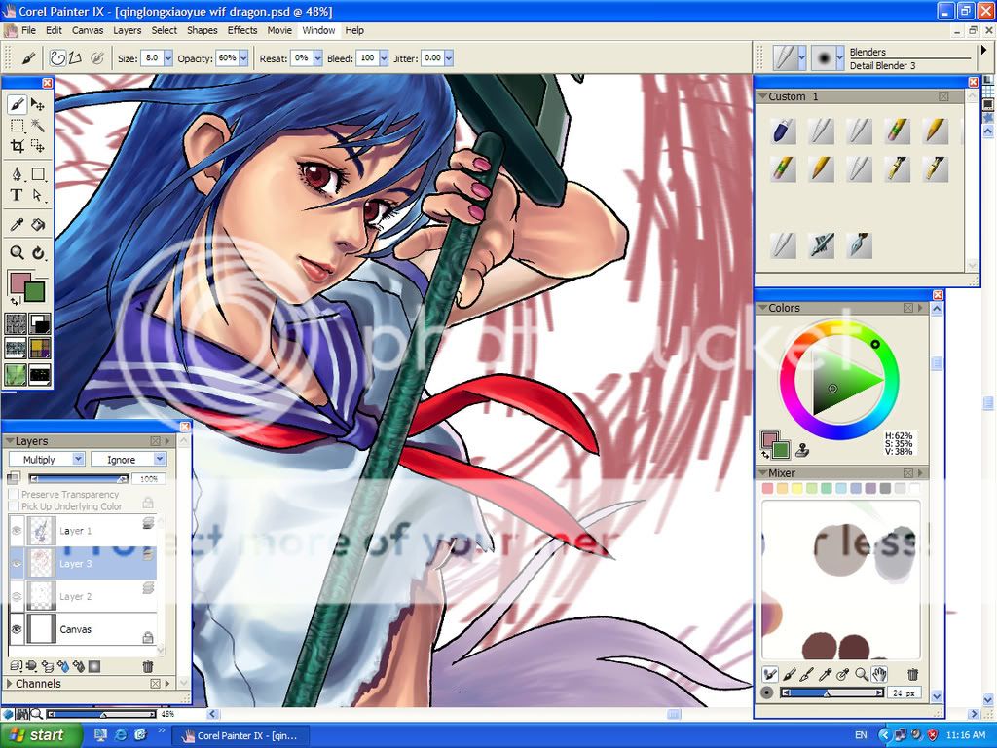Viewport: 997px width, 748px height.
Task: Adjust the Mixer brush size slider
Action: tap(831, 692)
